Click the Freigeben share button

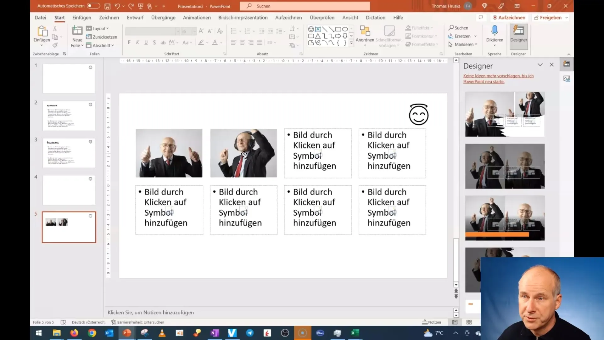click(x=548, y=18)
